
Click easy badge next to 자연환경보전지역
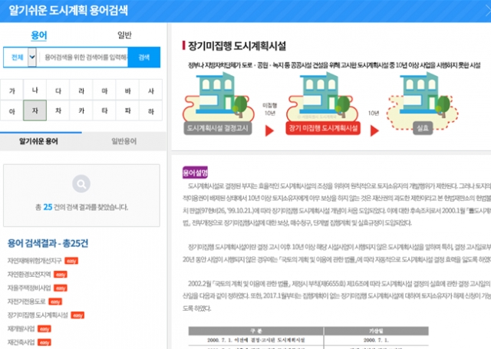61,275
